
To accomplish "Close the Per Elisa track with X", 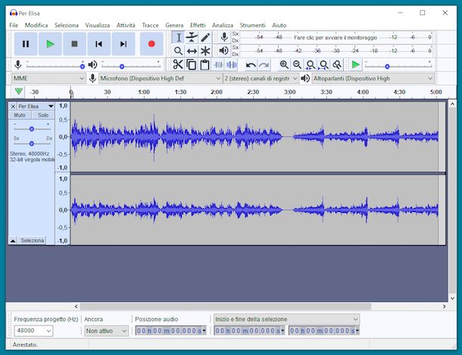I will pyautogui.click(x=13, y=106).
